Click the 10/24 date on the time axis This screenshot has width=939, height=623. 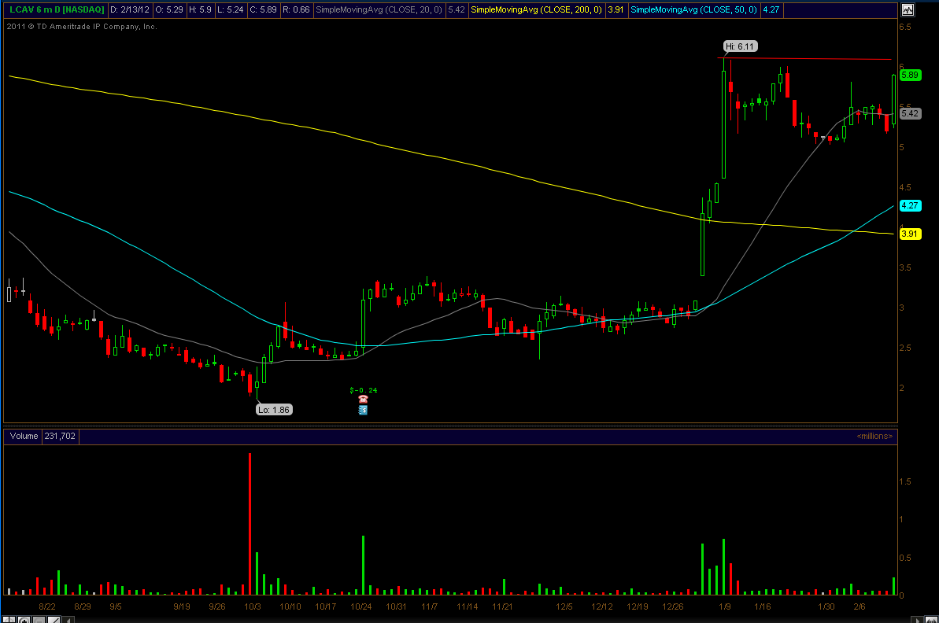click(360, 606)
